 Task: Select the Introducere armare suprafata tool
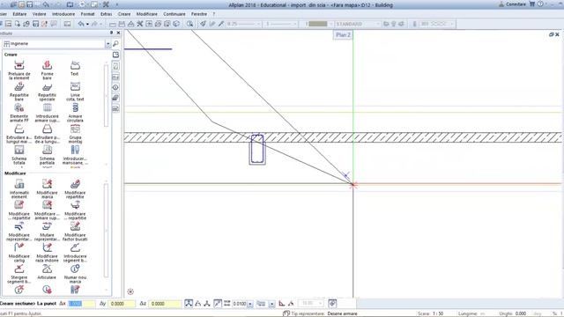coord(47,113)
